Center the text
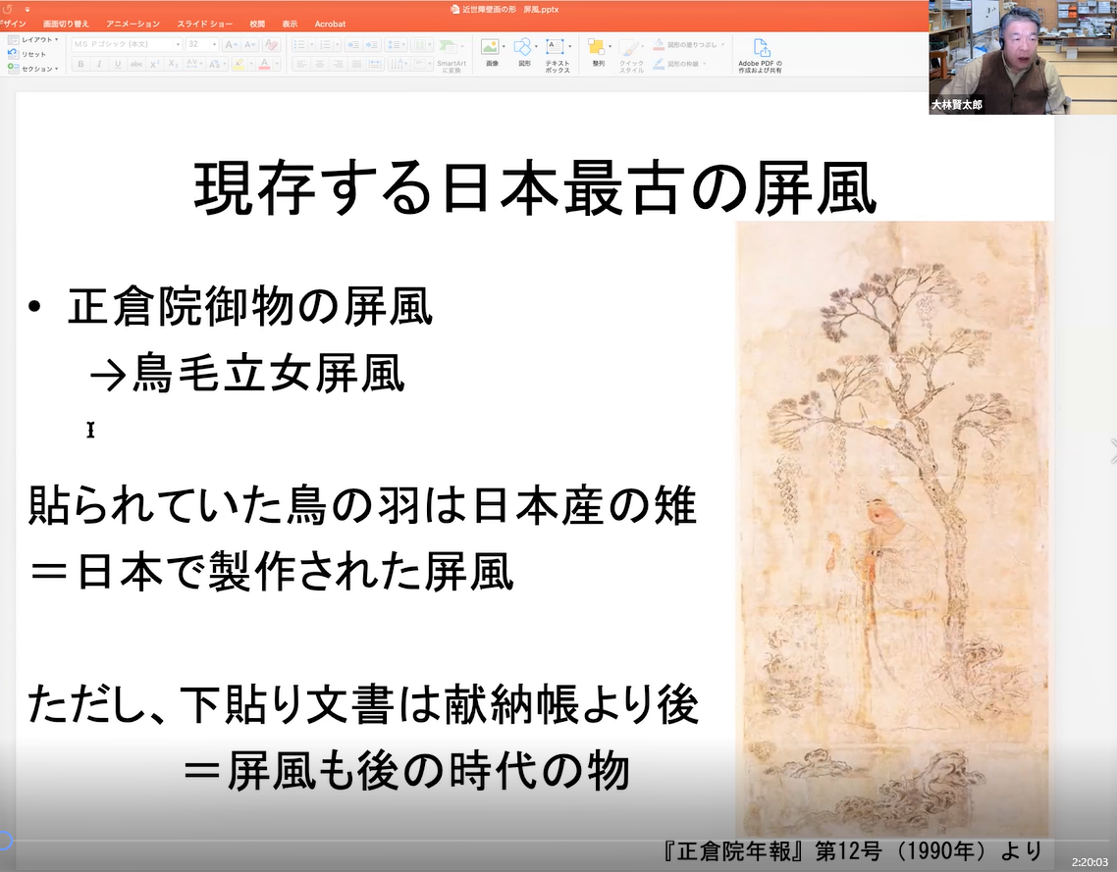Viewport: 1117px width, 872px height. pyautogui.click(x=320, y=64)
